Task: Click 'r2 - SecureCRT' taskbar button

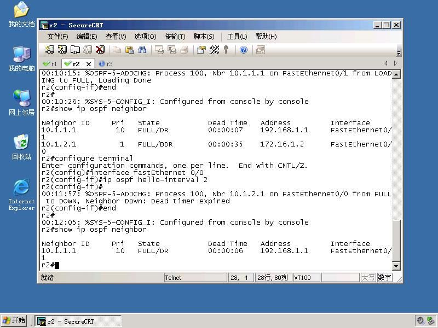Action: click(78, 321)
